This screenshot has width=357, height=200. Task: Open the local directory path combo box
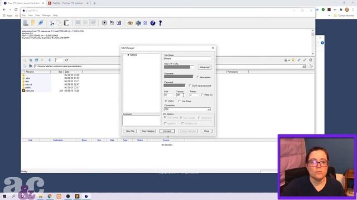point(77,66)
